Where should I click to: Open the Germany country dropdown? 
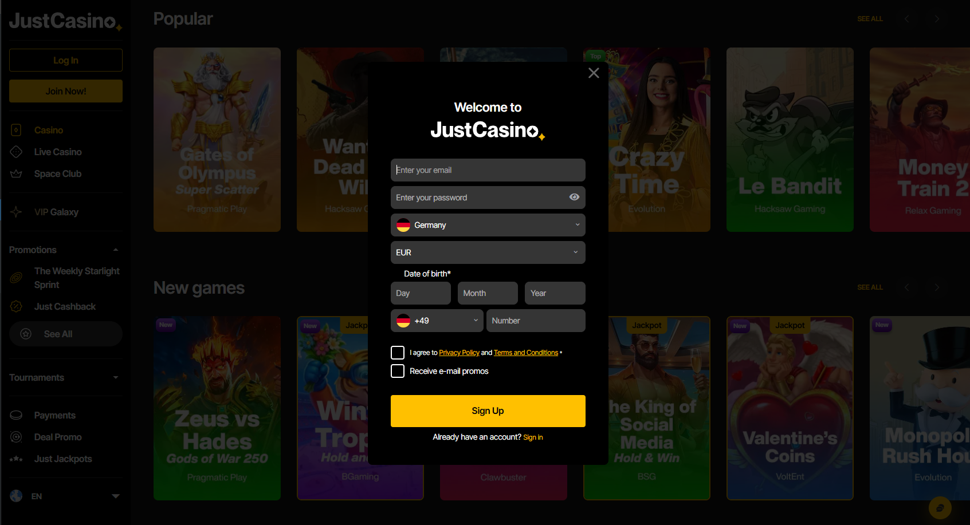(488, 225)
